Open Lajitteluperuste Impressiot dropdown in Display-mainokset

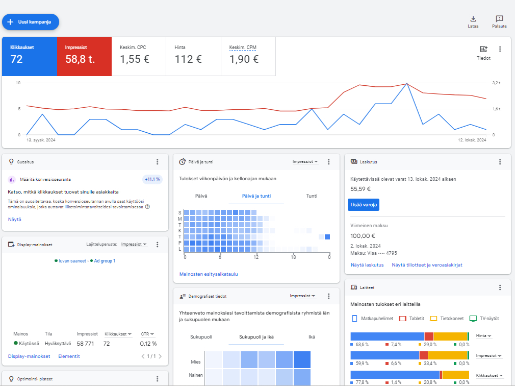pyautogui.click(x=134, y=245)
